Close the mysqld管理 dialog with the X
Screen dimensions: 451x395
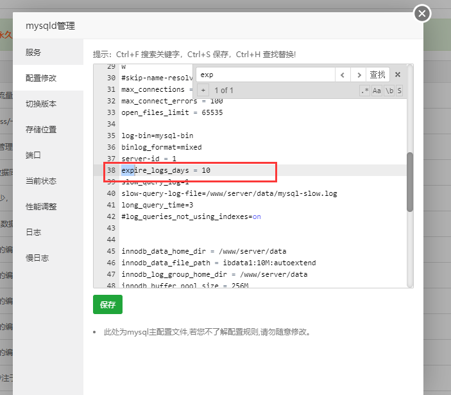421,13
